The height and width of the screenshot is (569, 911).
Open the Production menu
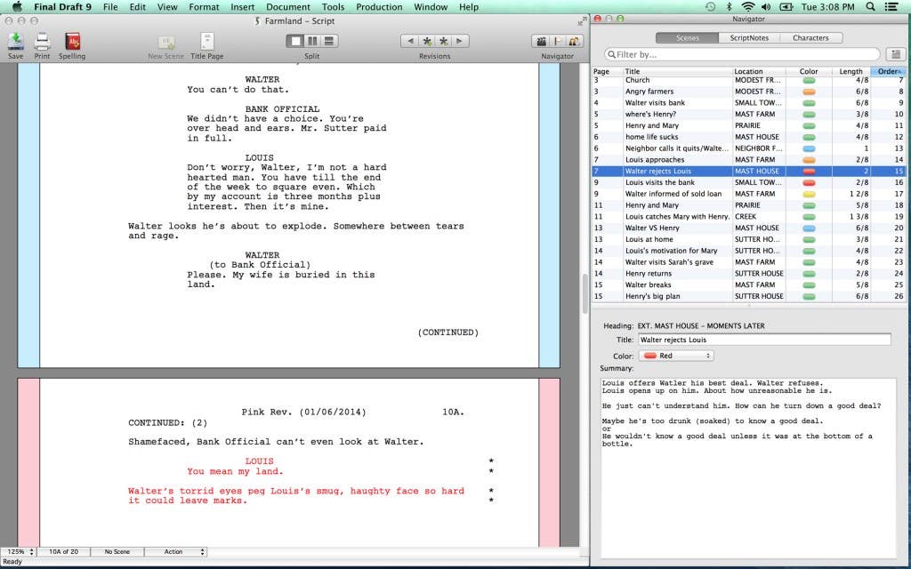[x=379, y=7]
